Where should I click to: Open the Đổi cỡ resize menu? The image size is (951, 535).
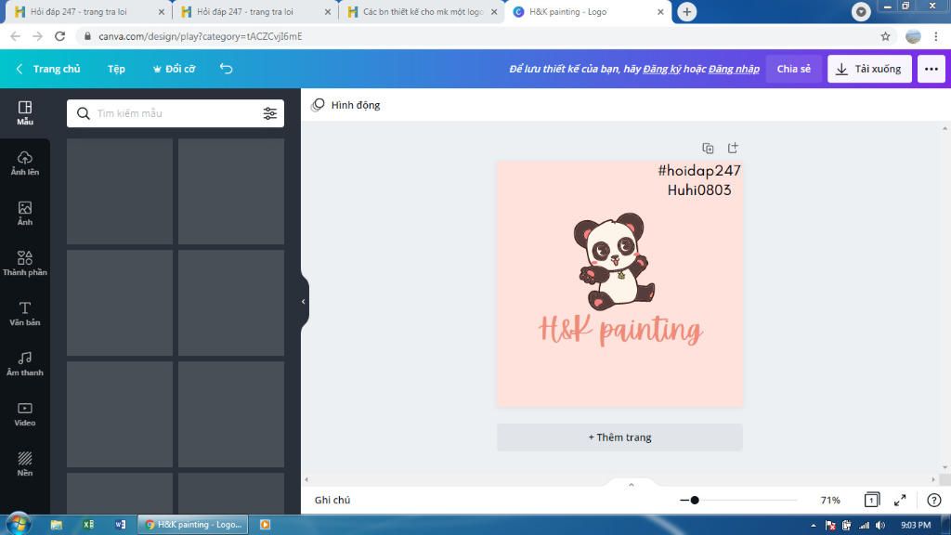coord(174,69)
